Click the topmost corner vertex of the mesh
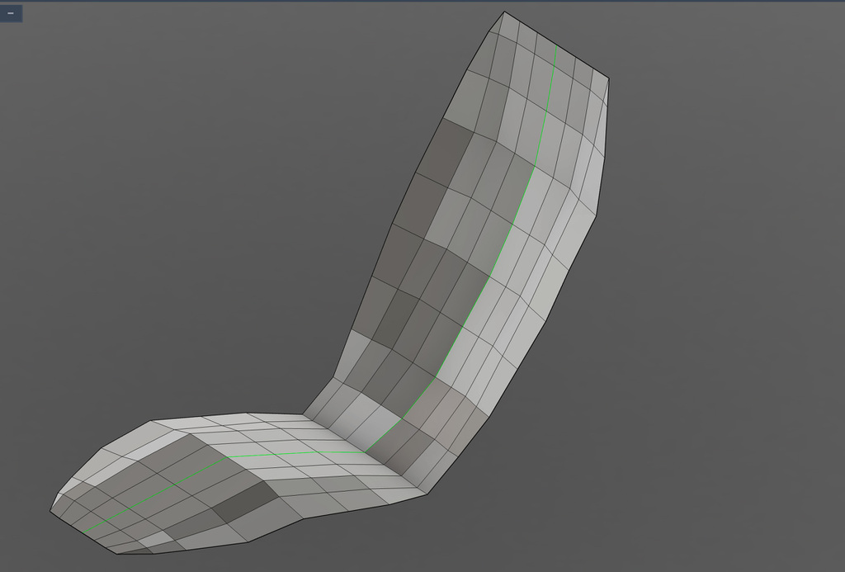Screen dimensions: 845x572 [504, 12]
